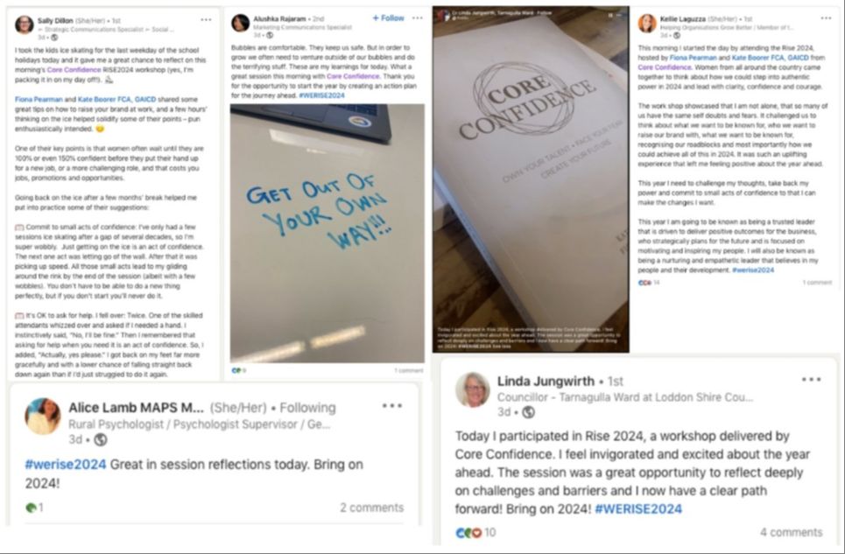Open the 'Get Out Of Your Own Way' image
Viewport: 845px width, 554px height.
point(327,233)
